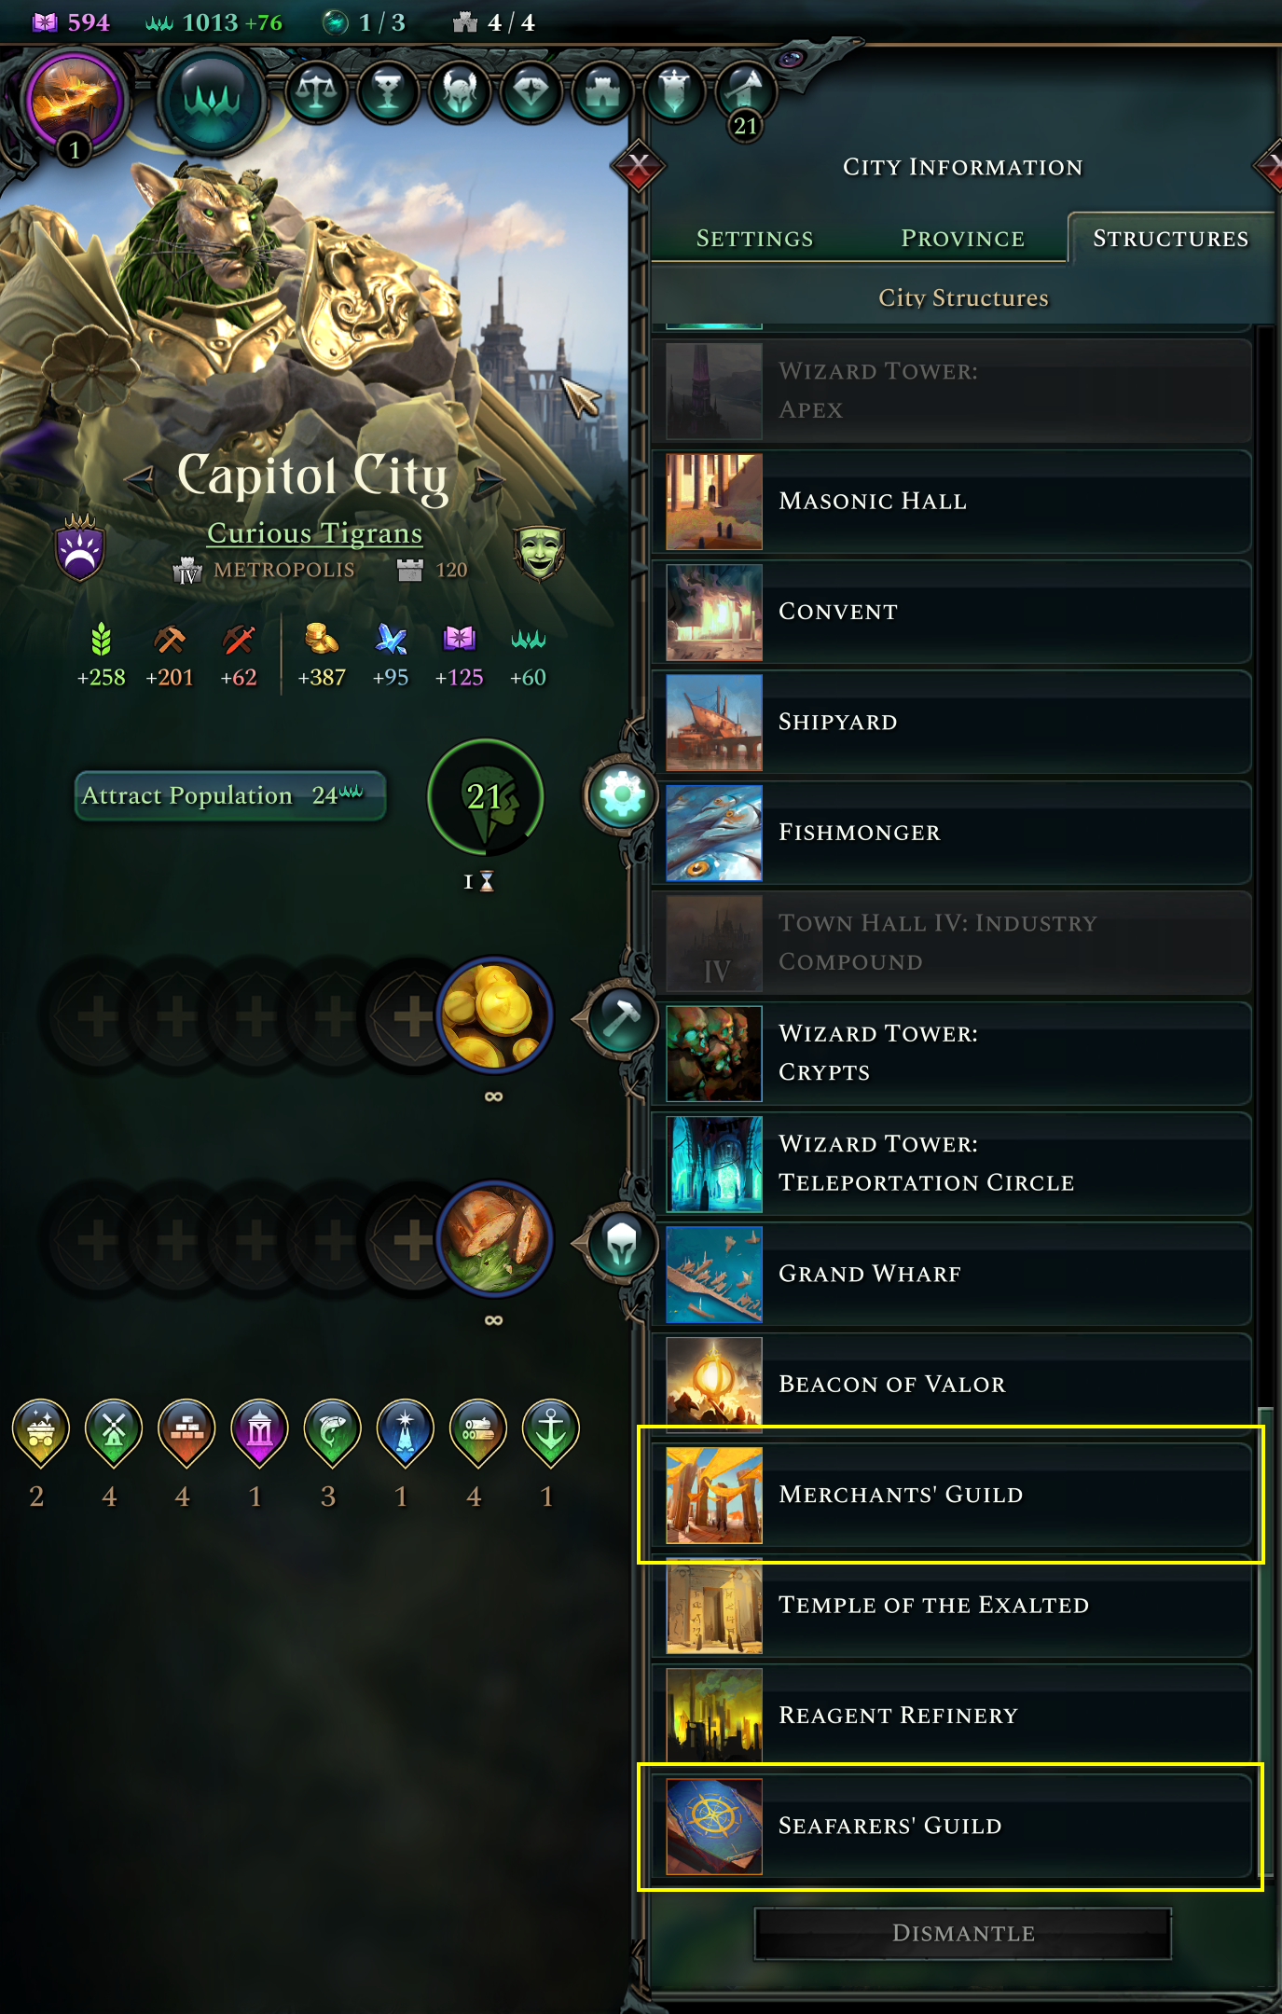Click the Dismantle button
The image size is (1282, 2014).
point(963,1933)
